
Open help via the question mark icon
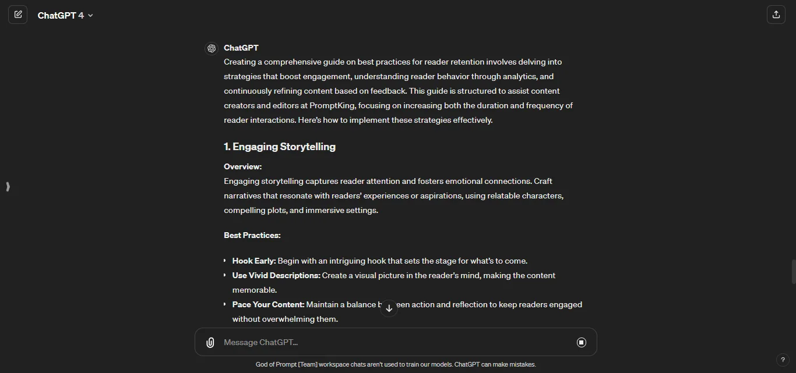784,360
